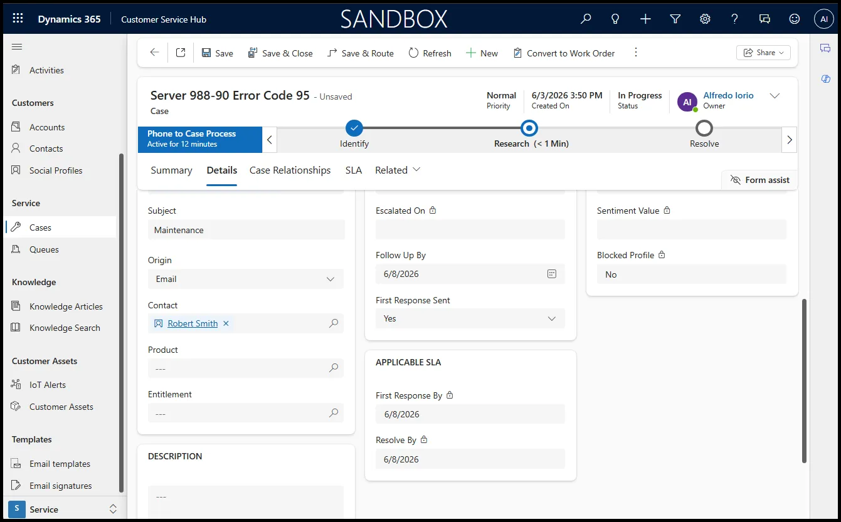
Task: Click the Subject field with Maintenance
Action: coord(246,230)
